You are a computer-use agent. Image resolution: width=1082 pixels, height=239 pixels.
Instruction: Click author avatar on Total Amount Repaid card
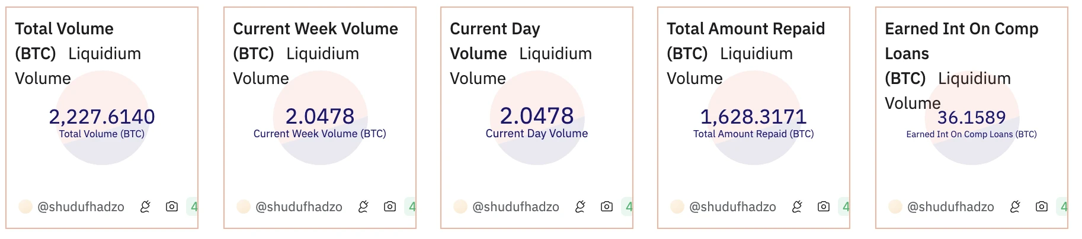click(x=677, y=206)
